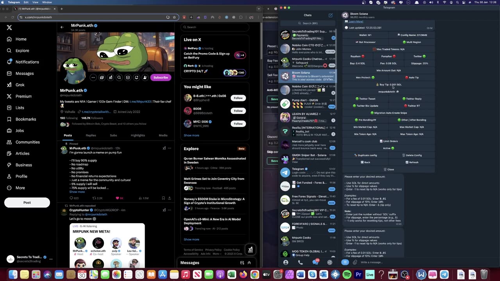Toggle Twitter Reply trigger

click(x=412, y=99)
